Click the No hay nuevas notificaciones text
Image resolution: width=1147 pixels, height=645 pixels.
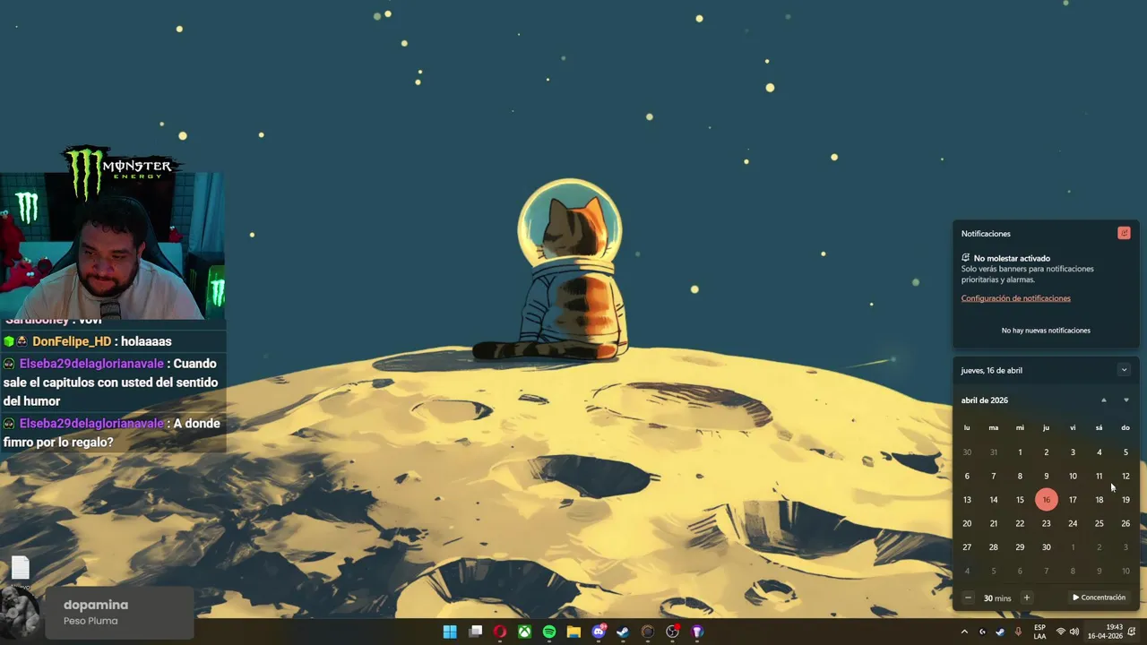(1046, 331)
